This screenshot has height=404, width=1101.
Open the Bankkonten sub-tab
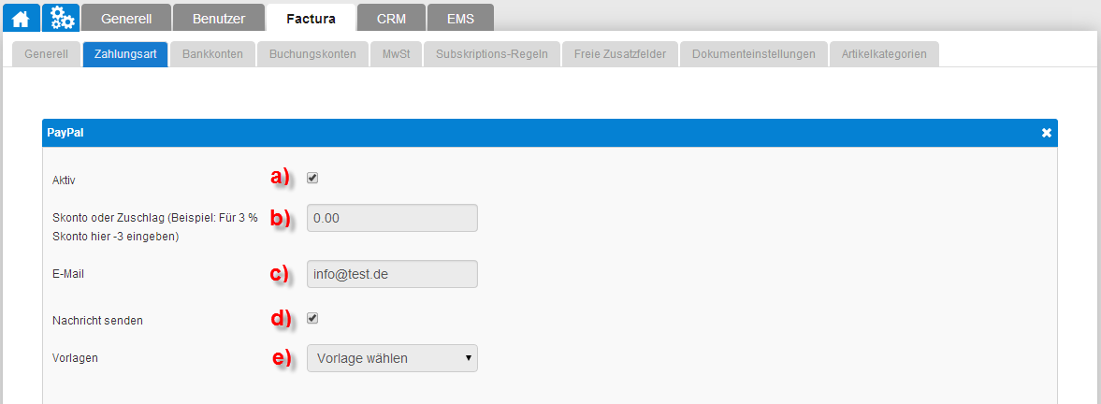coord(212,54)
